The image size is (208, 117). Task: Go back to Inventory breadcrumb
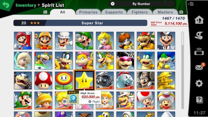[x=26, y=5]
